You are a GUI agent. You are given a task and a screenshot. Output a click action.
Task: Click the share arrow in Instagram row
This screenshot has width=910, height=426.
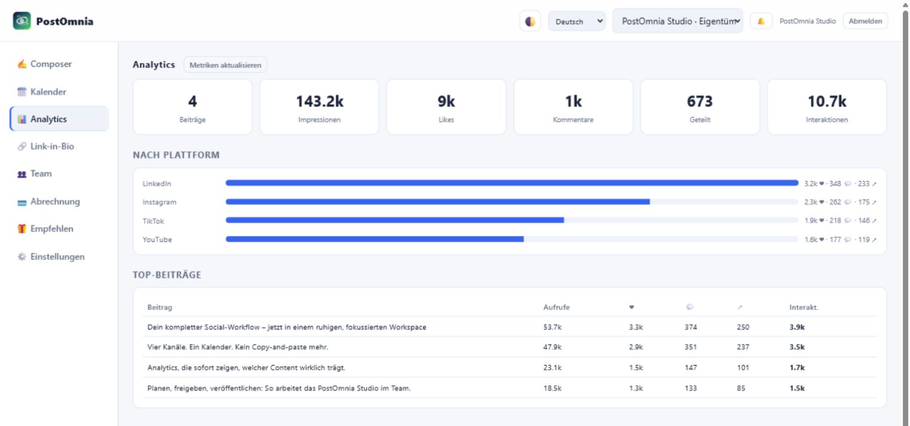874,203
